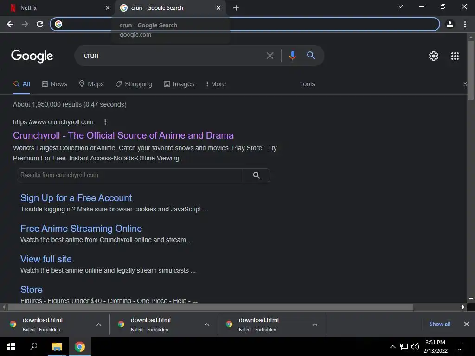Close the crun Google Search tab
Image resolution: width=475 pixels, height=356 pixels.
[218, 8]
